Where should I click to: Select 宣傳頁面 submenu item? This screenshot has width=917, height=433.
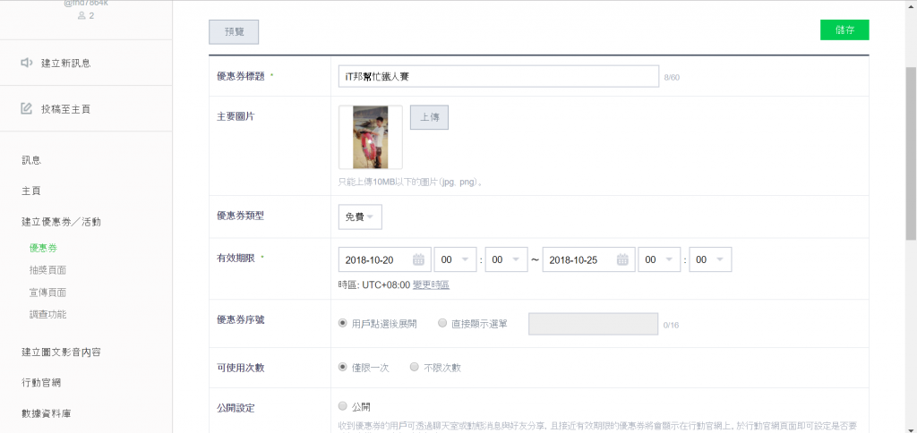point(47,293)
